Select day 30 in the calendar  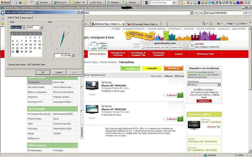tap(31, 52)
